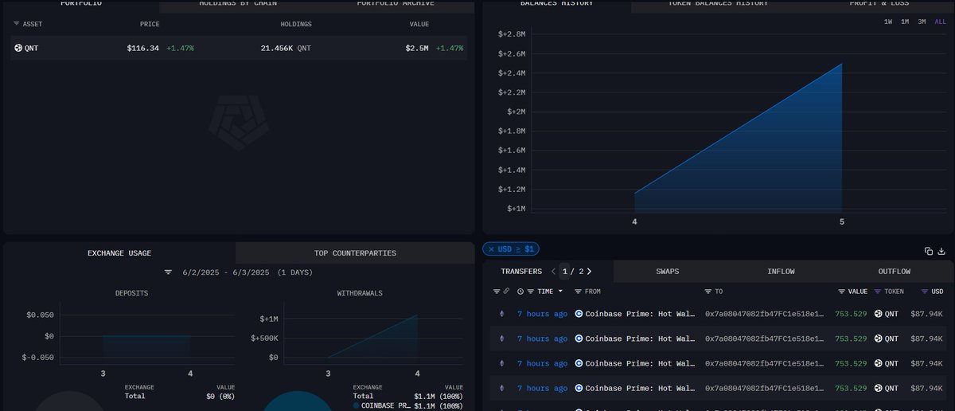
Task: Click the clock icon beside TIME
Action: click(520, 292)
